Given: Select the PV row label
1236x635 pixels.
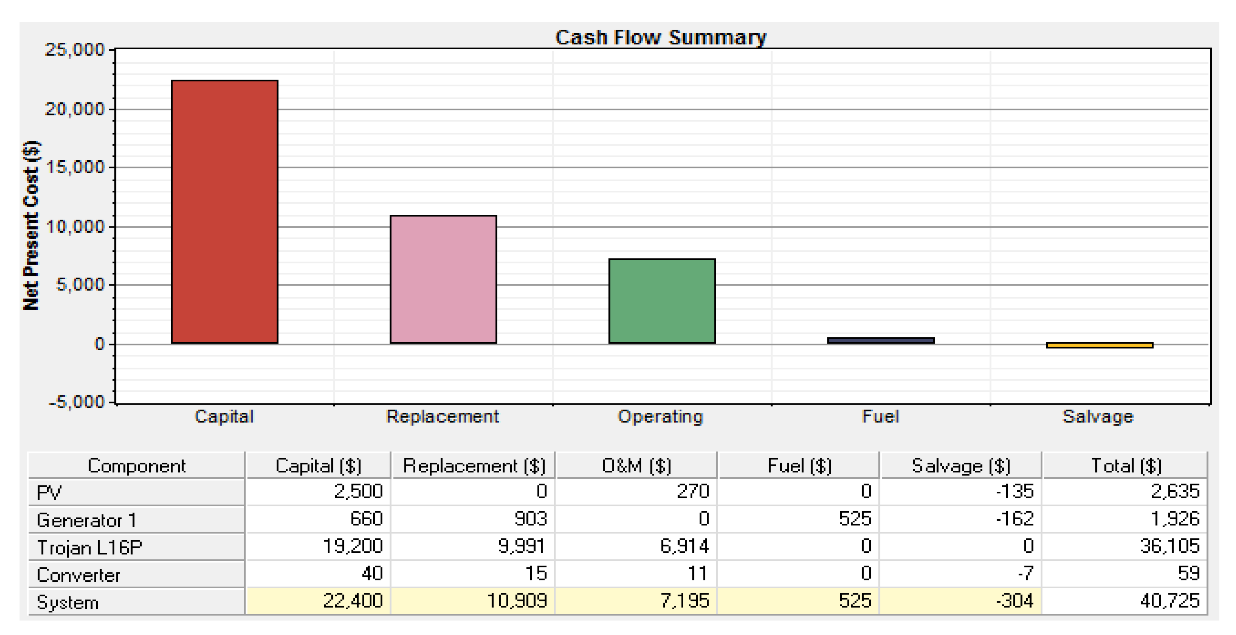Looking at the screenshot, I should tap(49, 492).
